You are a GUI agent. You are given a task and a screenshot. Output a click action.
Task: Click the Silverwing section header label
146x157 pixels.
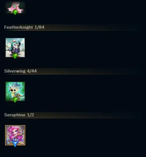[x=15, y=71]
